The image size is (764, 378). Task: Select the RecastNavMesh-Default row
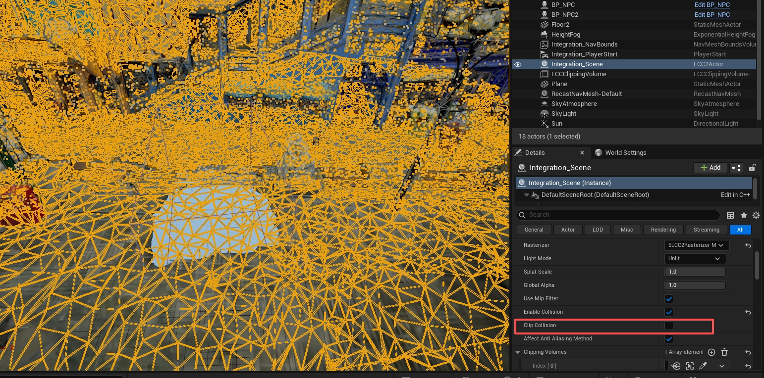(x=634, y=94)
